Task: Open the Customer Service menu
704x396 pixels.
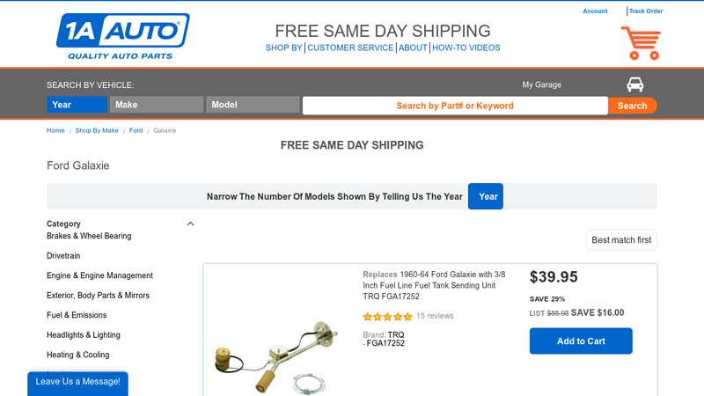Action: click(350, 48)
